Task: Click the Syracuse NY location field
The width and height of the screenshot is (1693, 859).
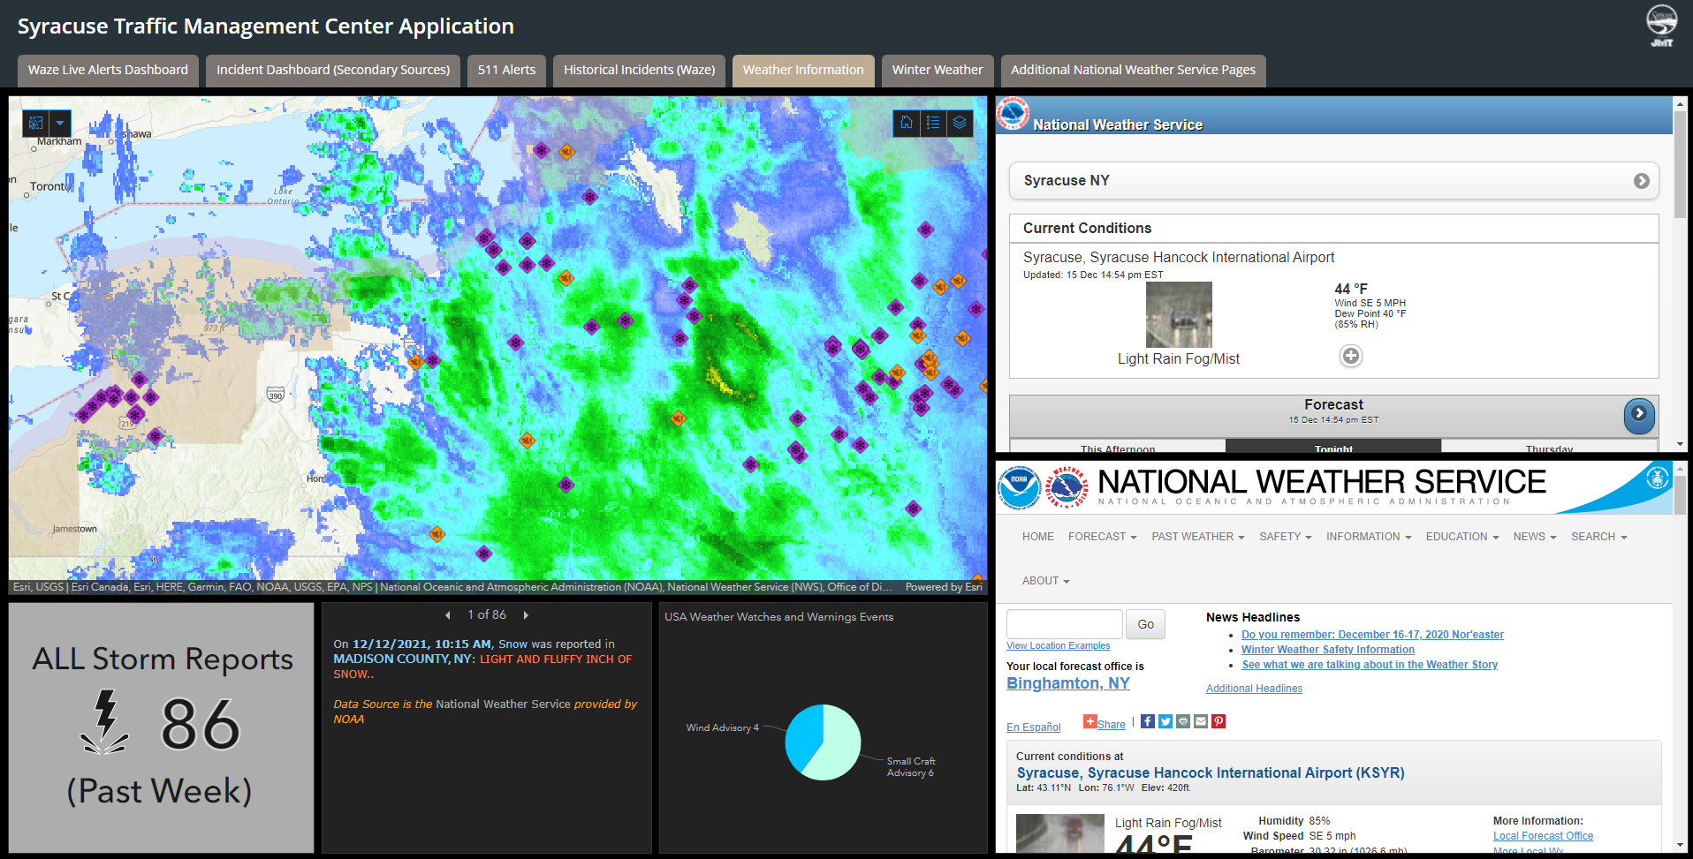Action: coord(1334,181)
